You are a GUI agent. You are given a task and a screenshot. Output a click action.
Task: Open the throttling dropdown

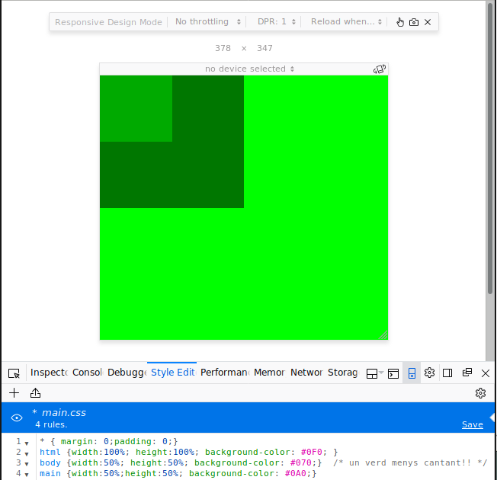[208, 22]
